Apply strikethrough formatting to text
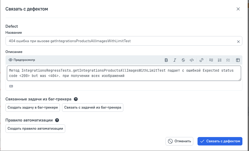The height and width of the screenshot is (151, 249). 183,60
